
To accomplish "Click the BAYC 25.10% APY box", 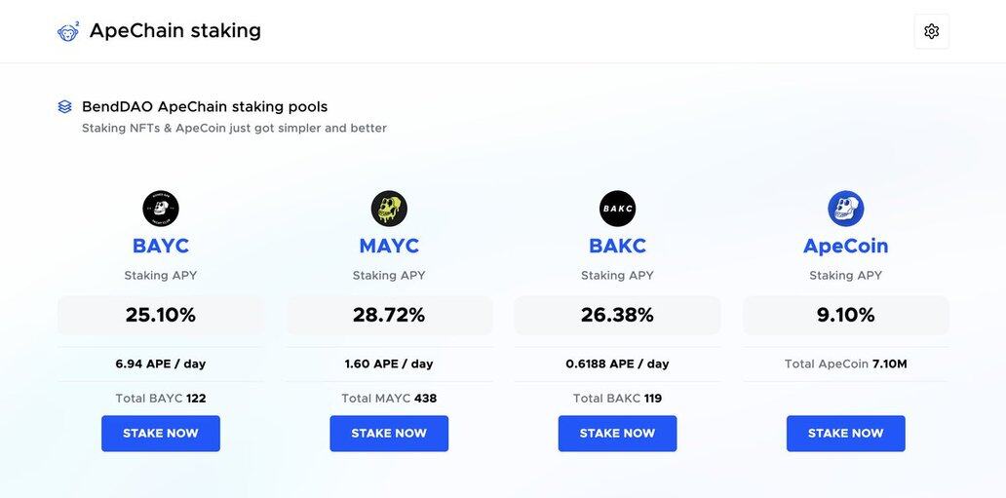I will [161, 315].
